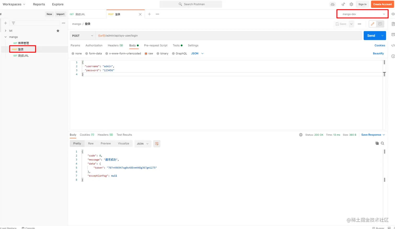Click the satellite capture requests icon
This screenshot has width=395, height=229.
click(343, 4)
